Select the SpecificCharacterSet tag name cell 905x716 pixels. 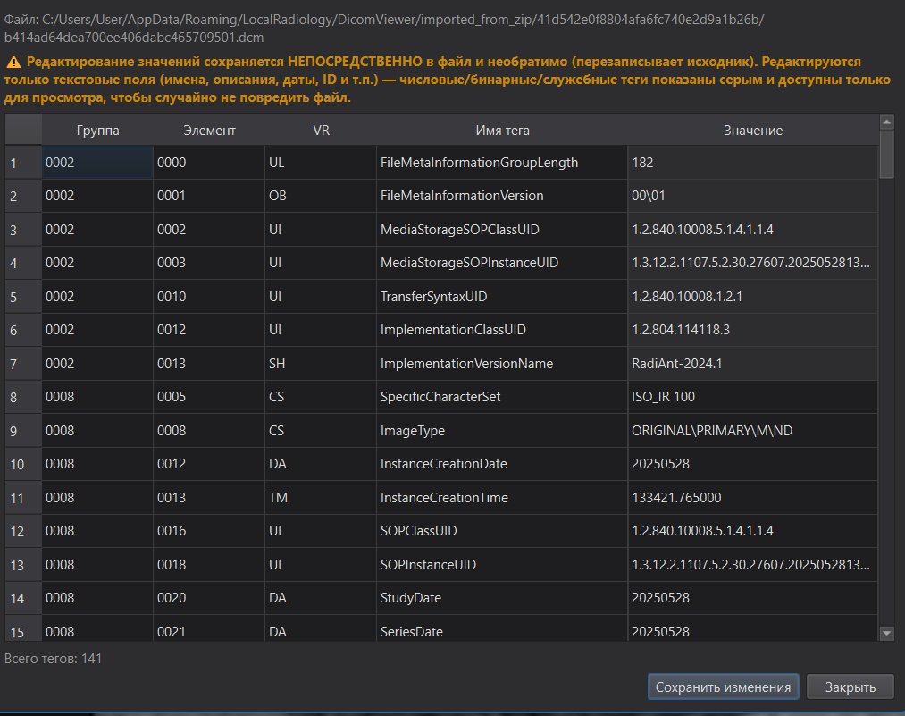click(x=502, y=397)
